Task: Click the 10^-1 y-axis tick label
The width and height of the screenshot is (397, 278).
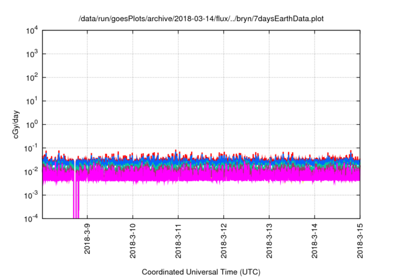Action: [x=31, y=148]
